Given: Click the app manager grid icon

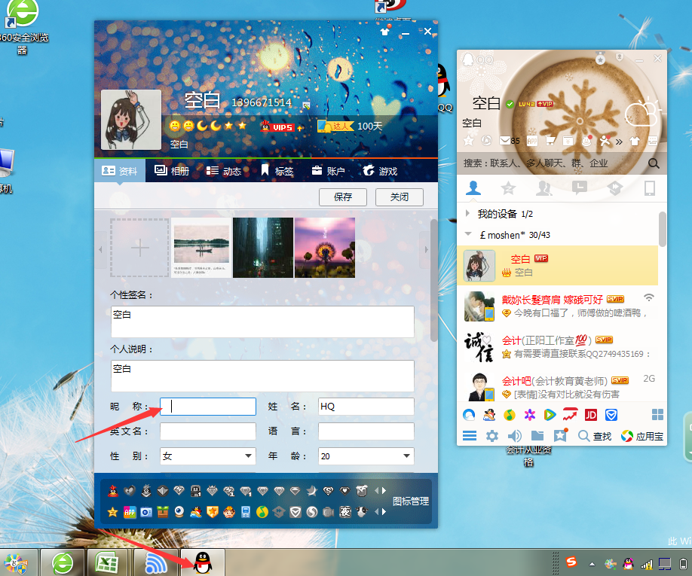Looking at the screenshot, I should coord(658,415).
